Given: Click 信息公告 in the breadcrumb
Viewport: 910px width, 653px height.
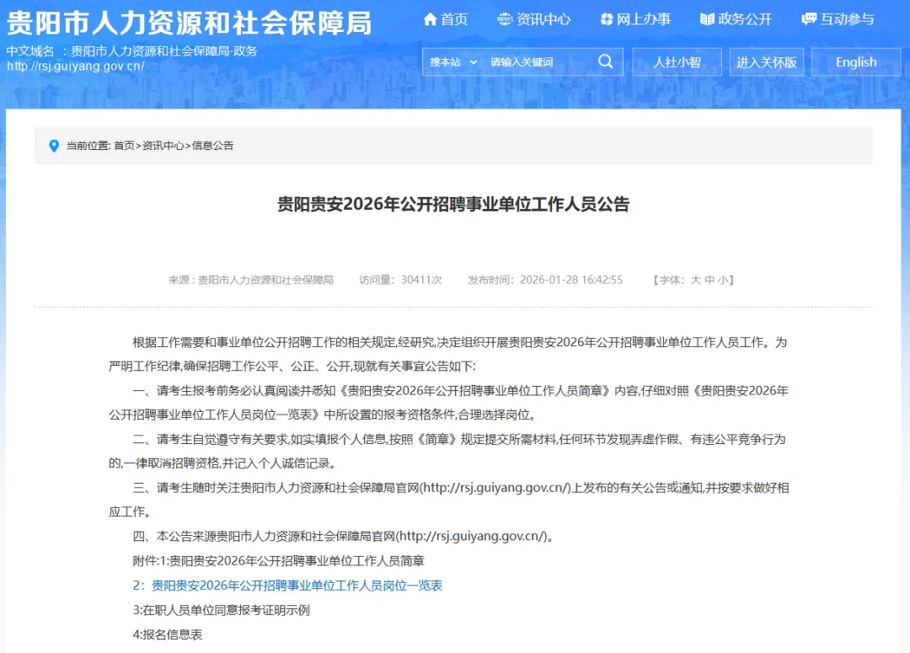Looking at the screenshot, I should 212,146.
